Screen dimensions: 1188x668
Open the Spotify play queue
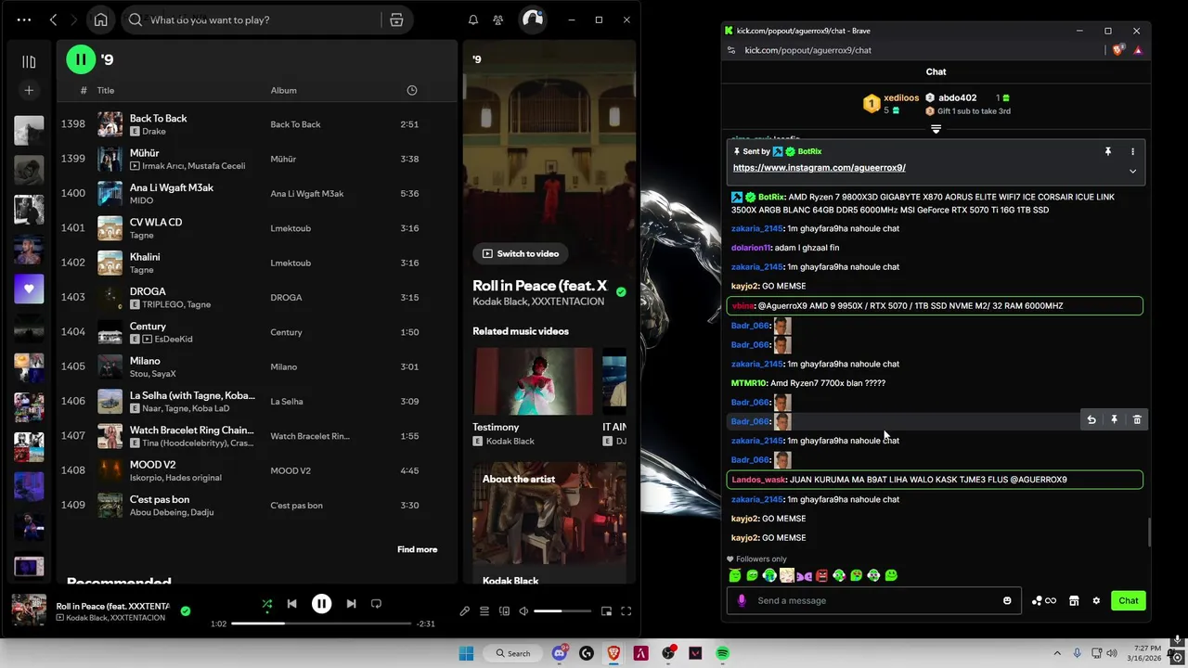484,611
